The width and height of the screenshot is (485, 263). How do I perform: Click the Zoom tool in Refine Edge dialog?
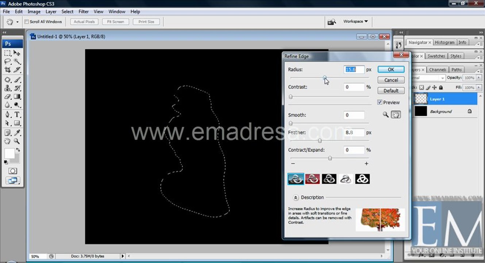386,115
